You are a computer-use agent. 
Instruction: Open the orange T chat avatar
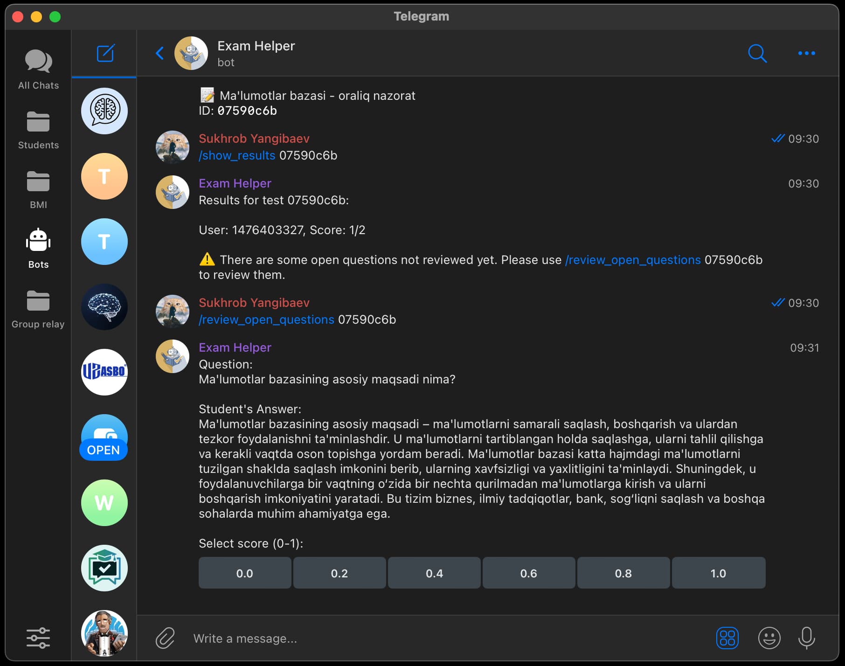pos(104,176)
